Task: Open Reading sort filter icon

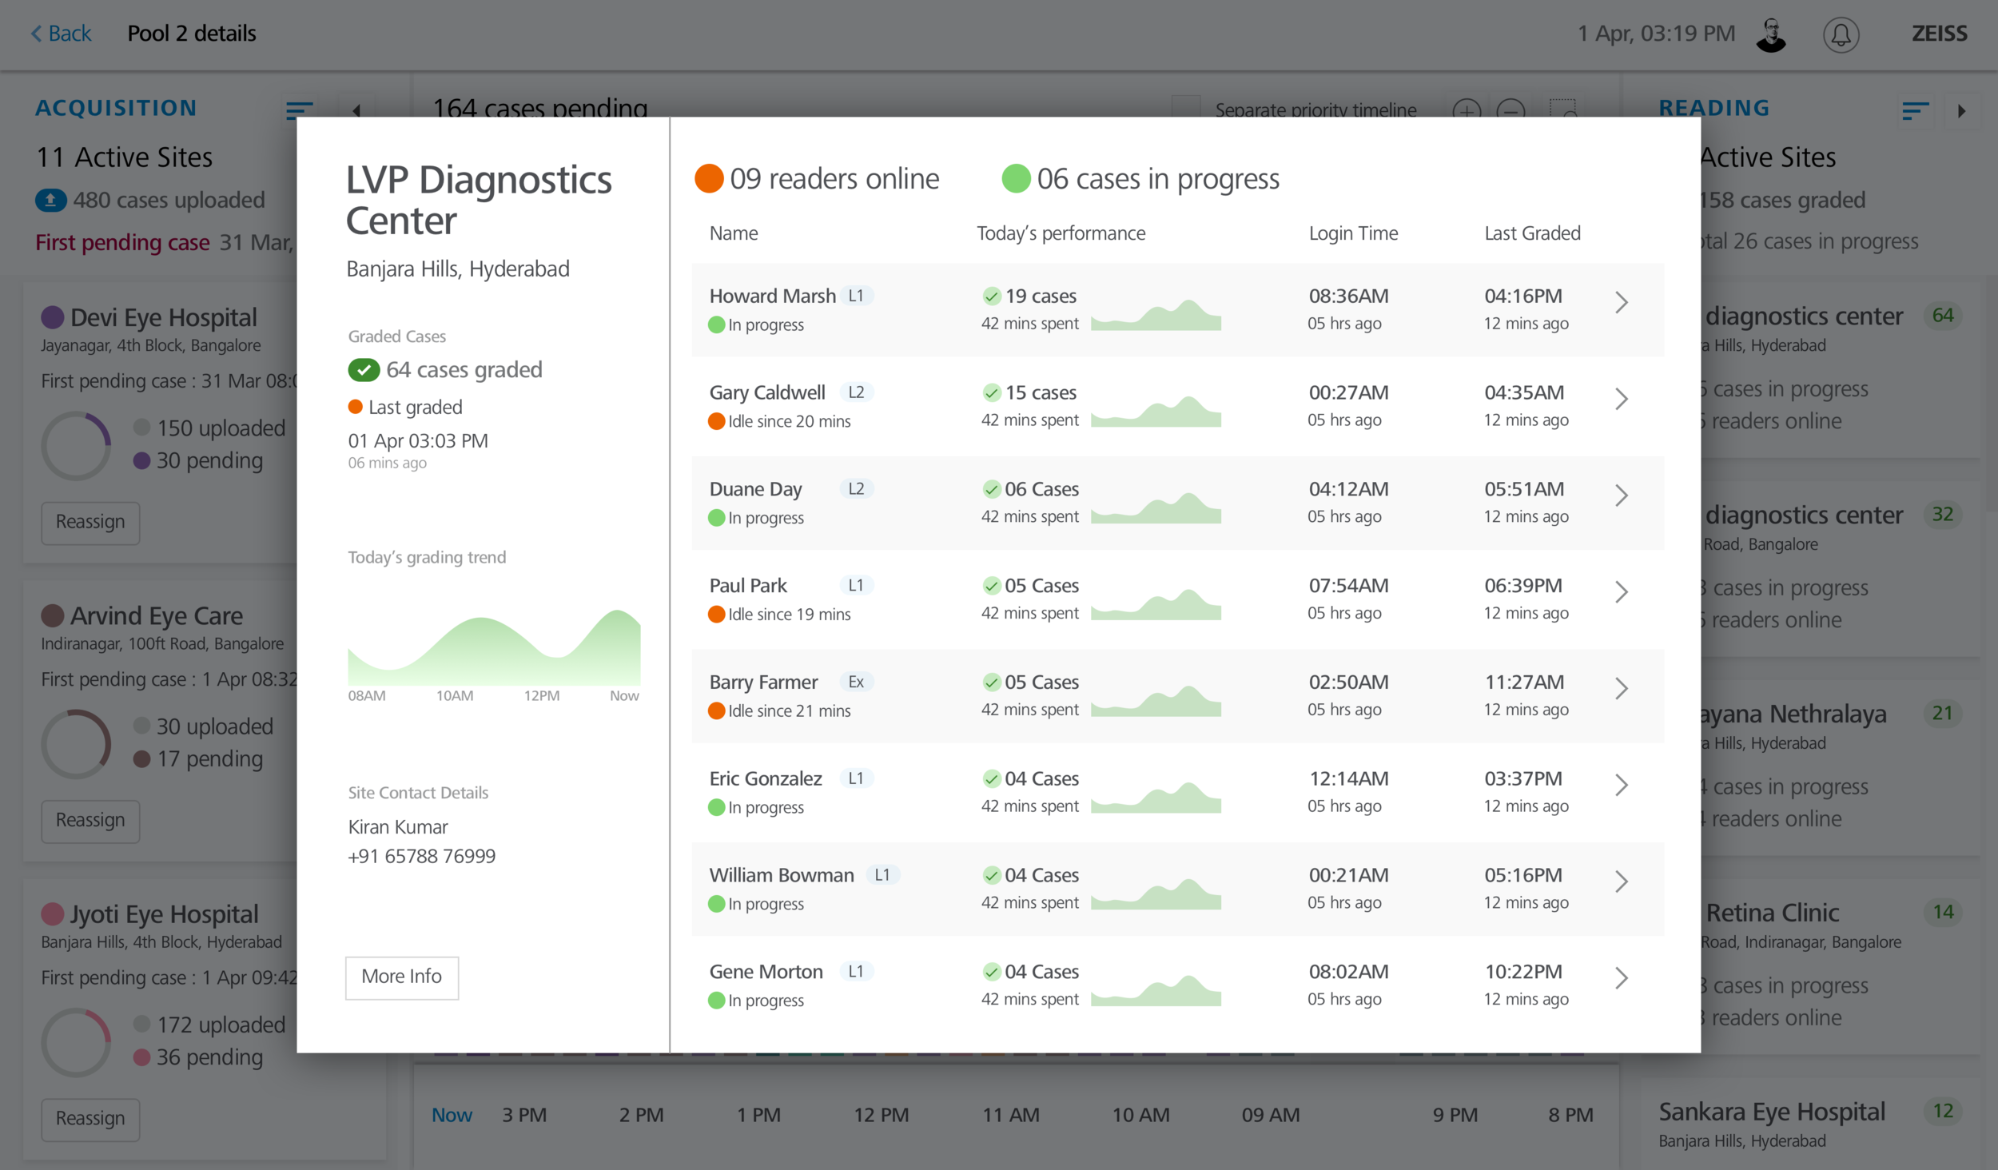Action: click(1916, 110)
